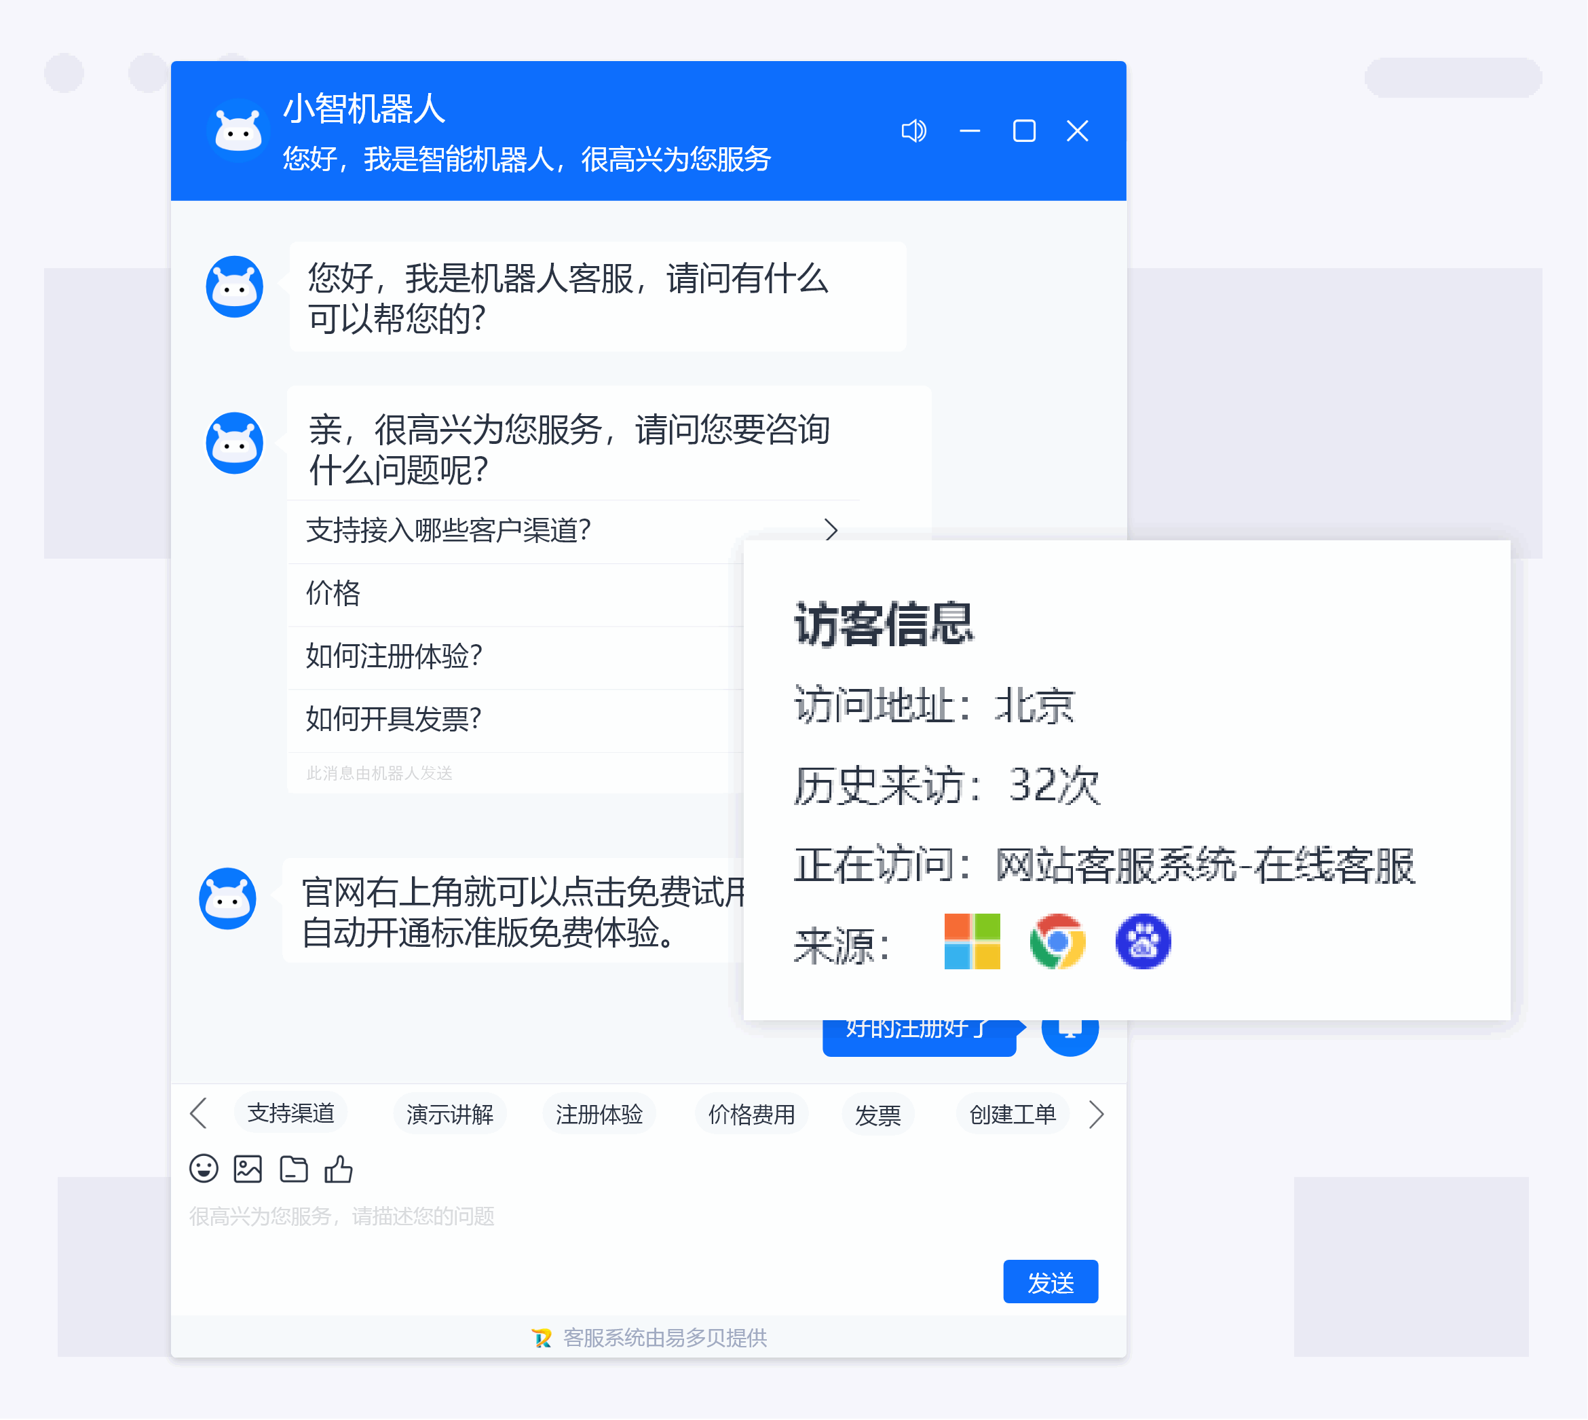Select the 演示讲解 quick reply chip
Screen dimensions: 1588x1420
[449, 1114]
